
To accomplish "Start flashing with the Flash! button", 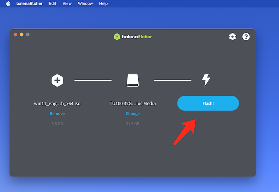I will [x=208, y=103].
